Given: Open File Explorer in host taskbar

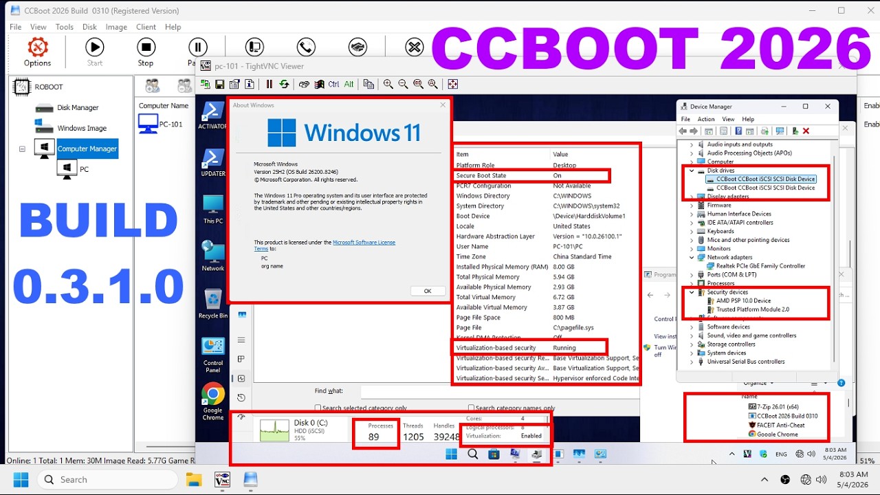Looking at the screenshot, I should pyautogui.click(x=194, y=479).
